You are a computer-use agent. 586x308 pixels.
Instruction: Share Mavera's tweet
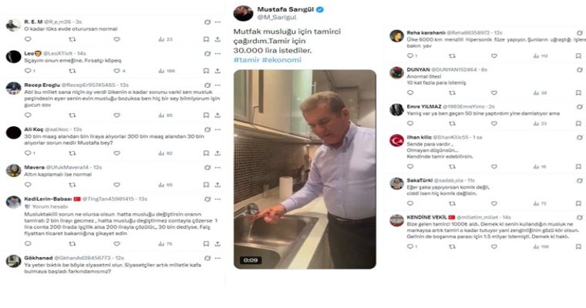point(217,185)
